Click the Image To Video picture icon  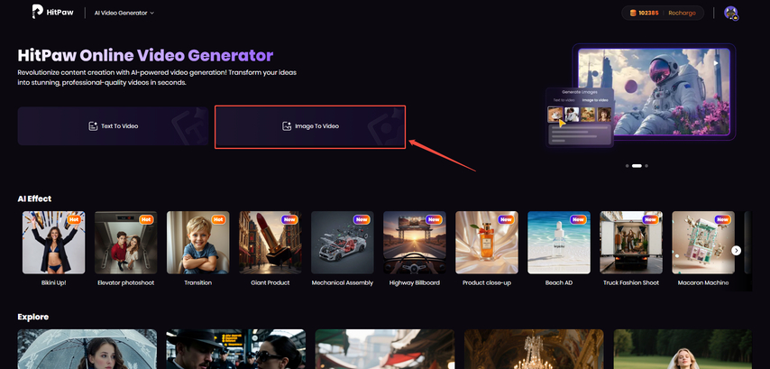pyautogui.click(x=287, y=126)
